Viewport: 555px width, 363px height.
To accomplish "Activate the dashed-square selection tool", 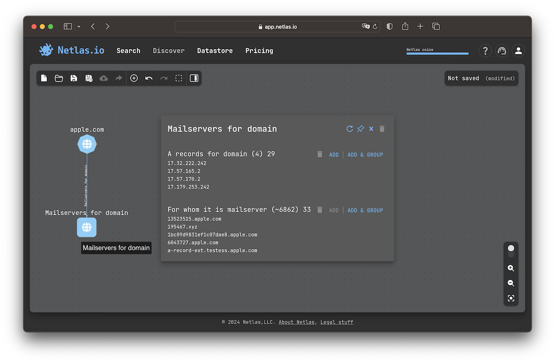I will point(179,78).
